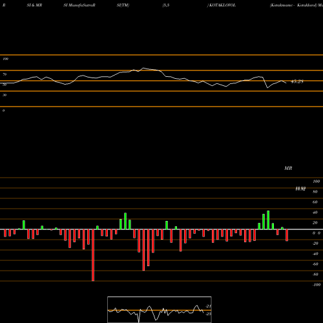This screenshot has width=323, height=323.
Task: Click the MR panel title label
Action: (288, 168)
